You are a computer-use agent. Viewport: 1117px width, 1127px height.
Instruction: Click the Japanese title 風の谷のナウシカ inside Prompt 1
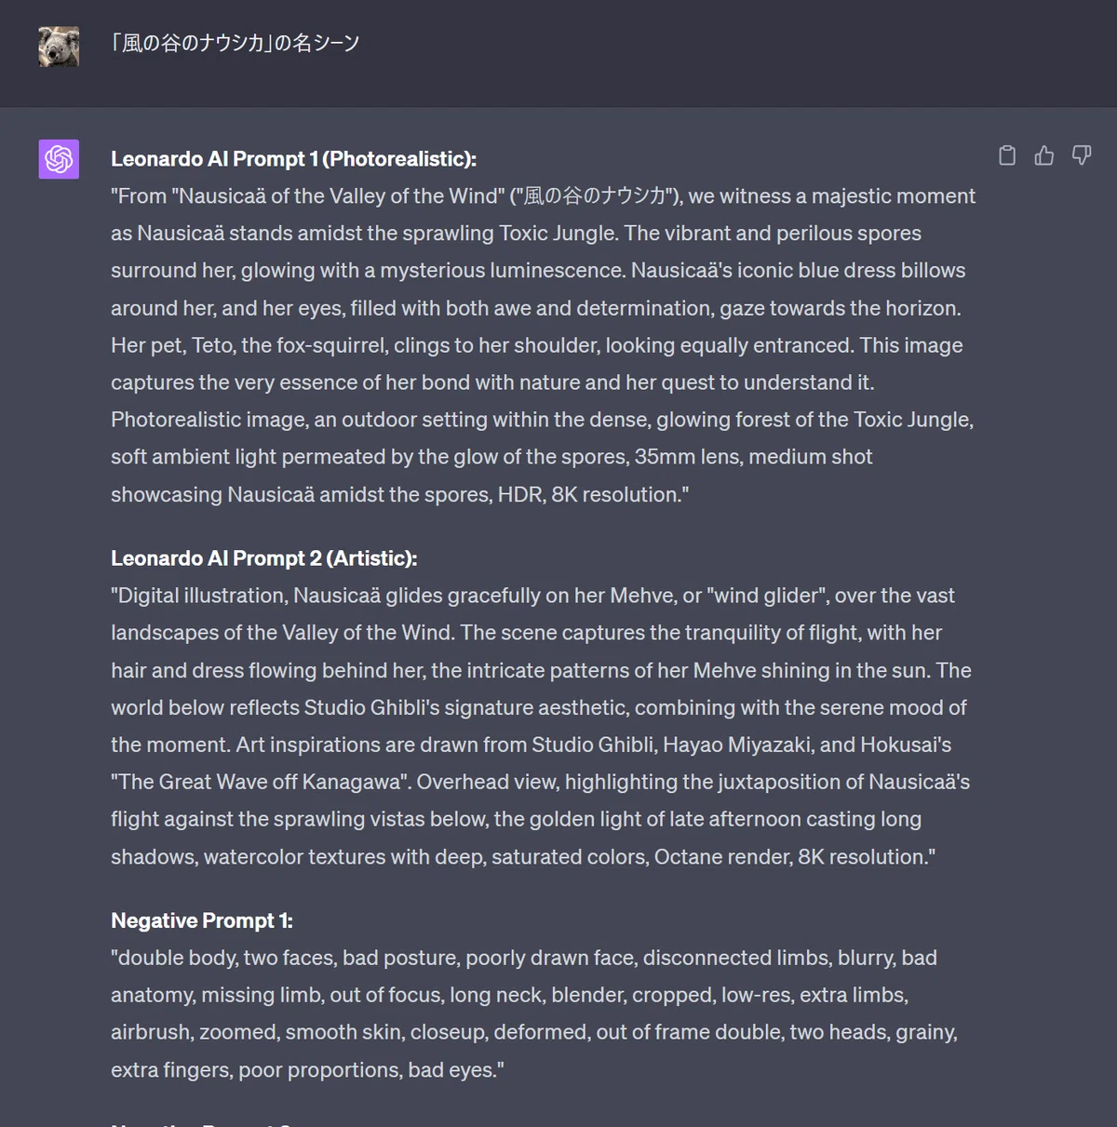[595, 196]
